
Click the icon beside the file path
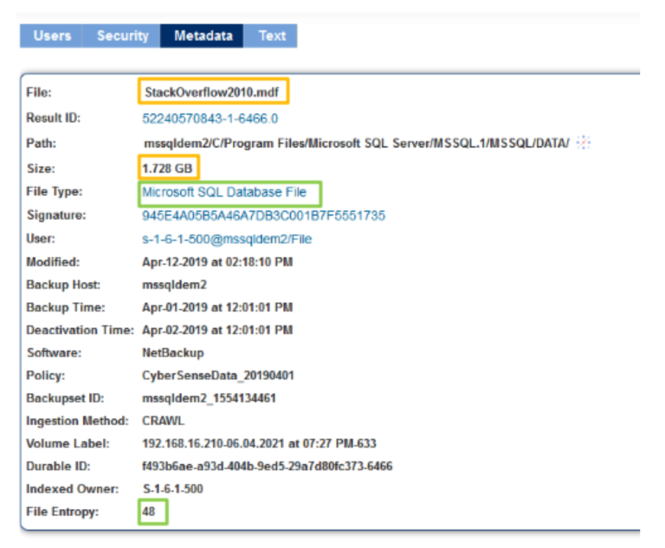584,143
